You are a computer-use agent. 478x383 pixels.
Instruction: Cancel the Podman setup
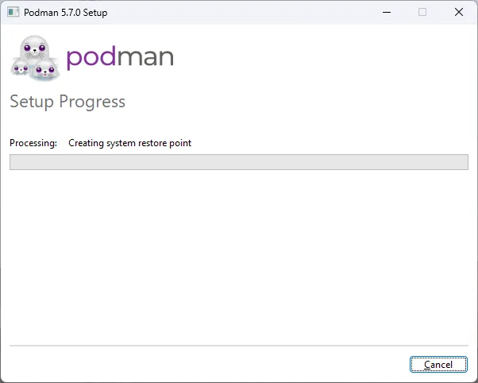point(438,365)
